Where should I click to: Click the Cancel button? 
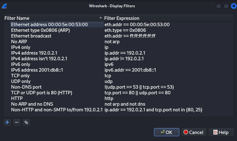click(194, 132)
